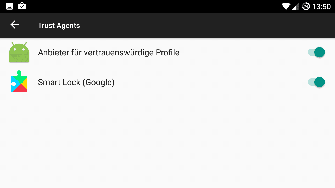Select the "Anbieter für vertrauenswürdige Profile" label
Screen dimensions: 335x188
coord(109,52)
